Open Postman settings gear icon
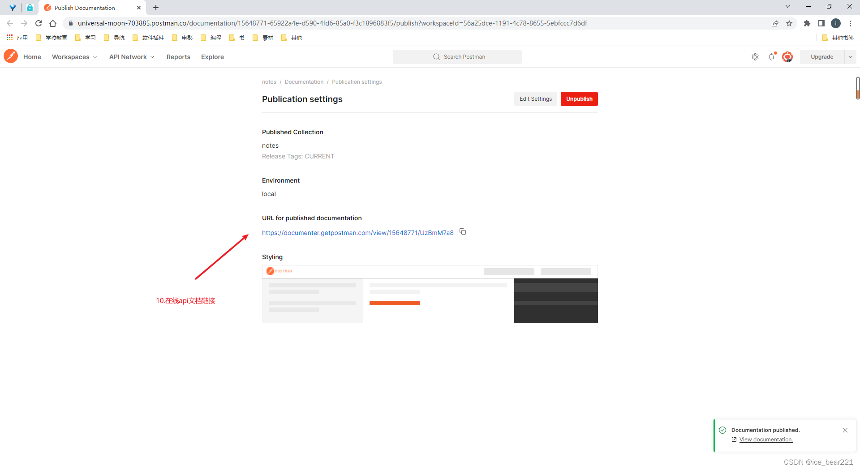This screenshot has height=470, width=860. click(755, 57)
